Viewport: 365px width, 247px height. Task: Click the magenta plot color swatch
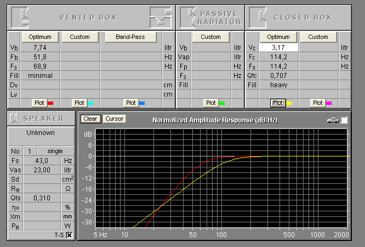click(x=329, y=103)
